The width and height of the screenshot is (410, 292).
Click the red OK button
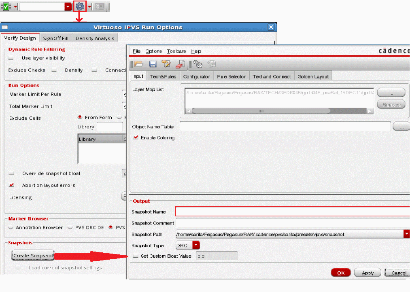tap(341, 273)
